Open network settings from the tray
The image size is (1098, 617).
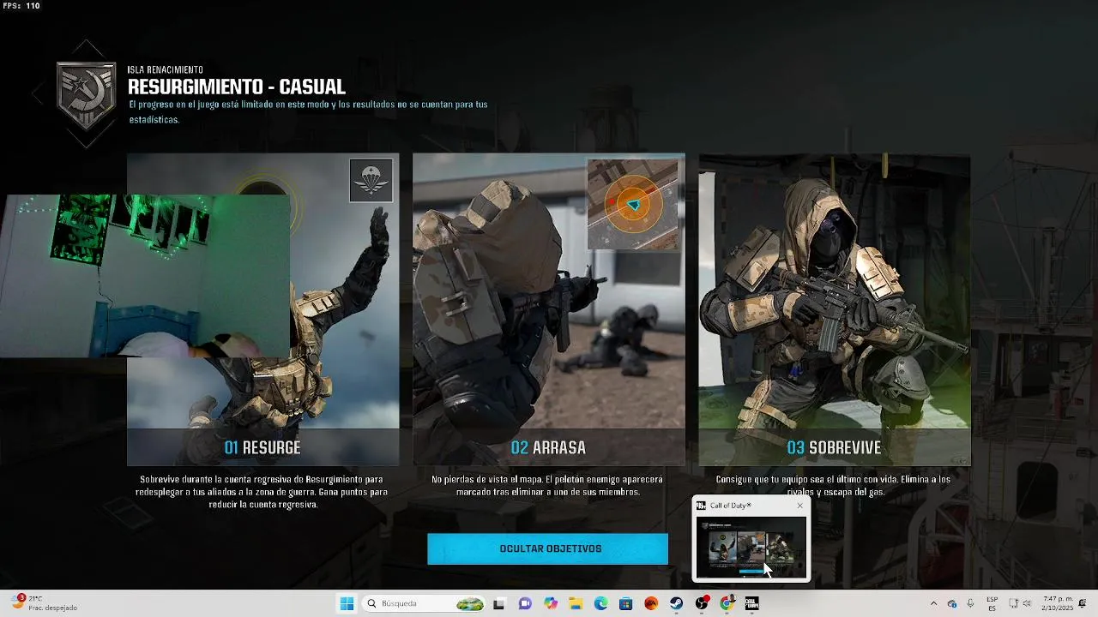[x=1013, y=603]
